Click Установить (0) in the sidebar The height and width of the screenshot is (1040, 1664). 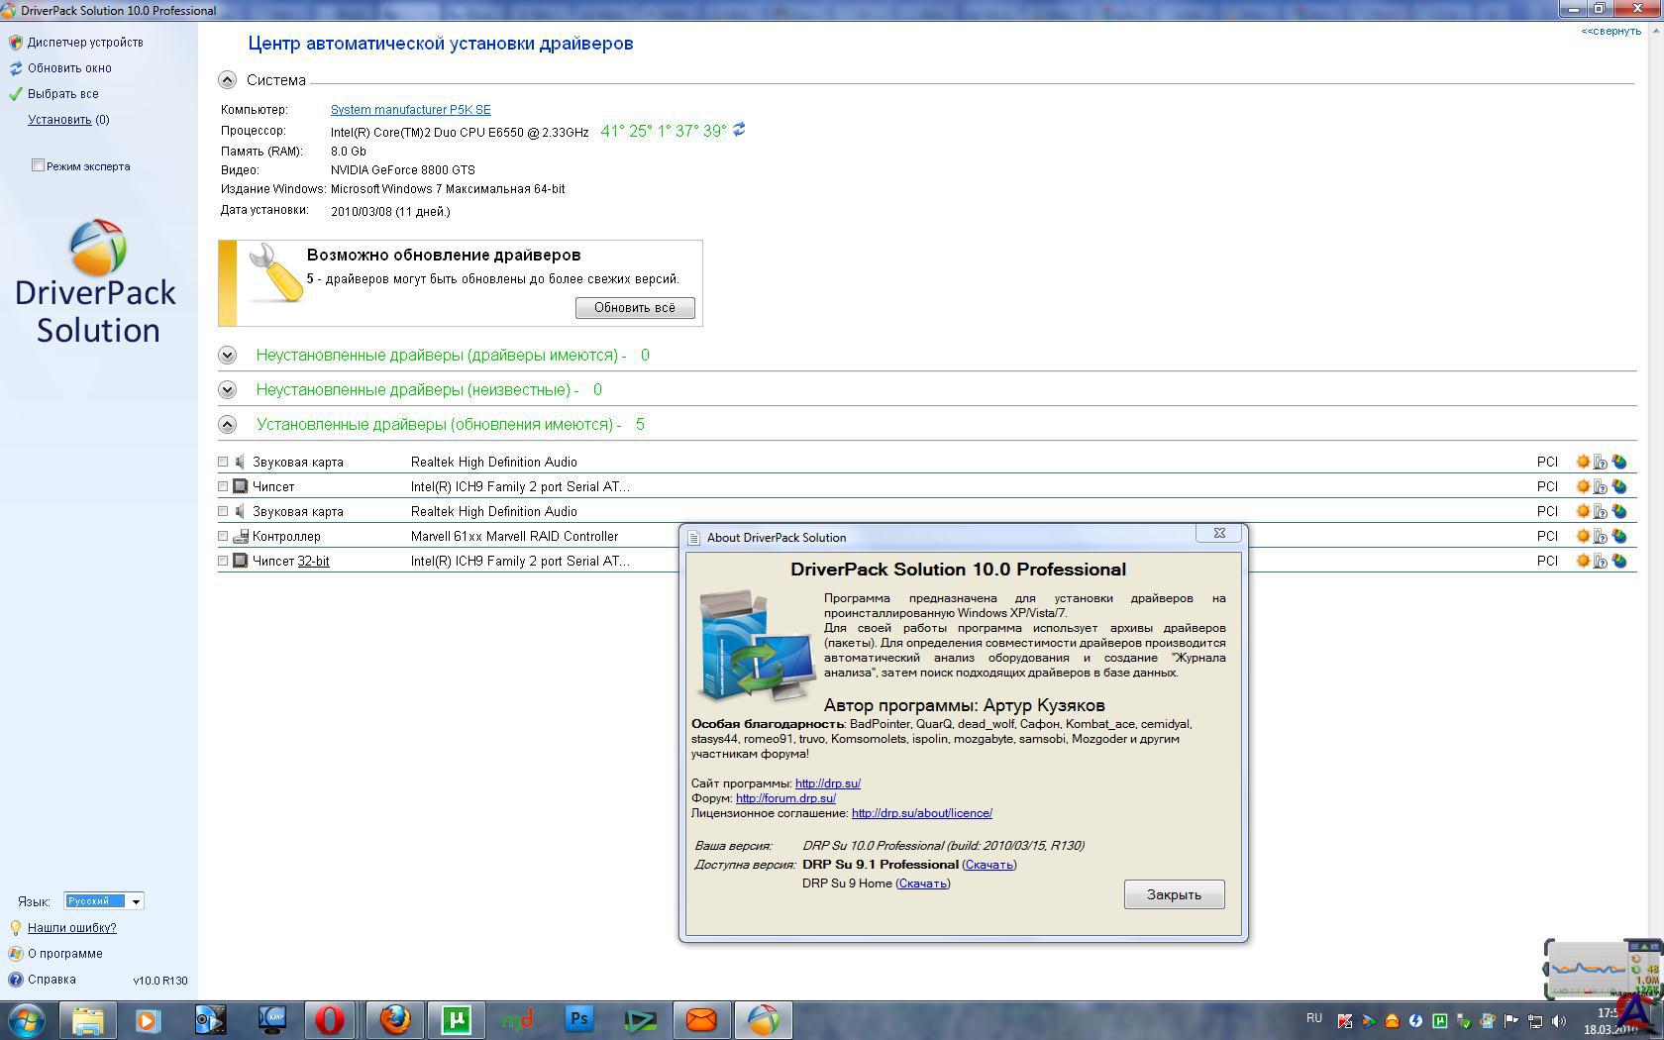[68, 120]
